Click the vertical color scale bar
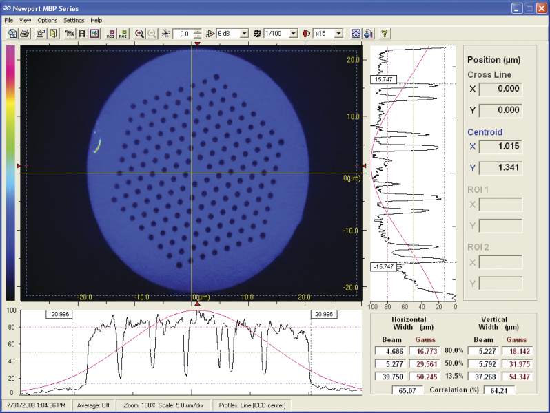 coord(10,172)
